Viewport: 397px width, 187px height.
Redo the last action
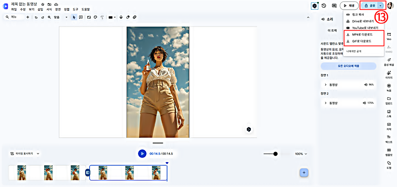(43, 17)
